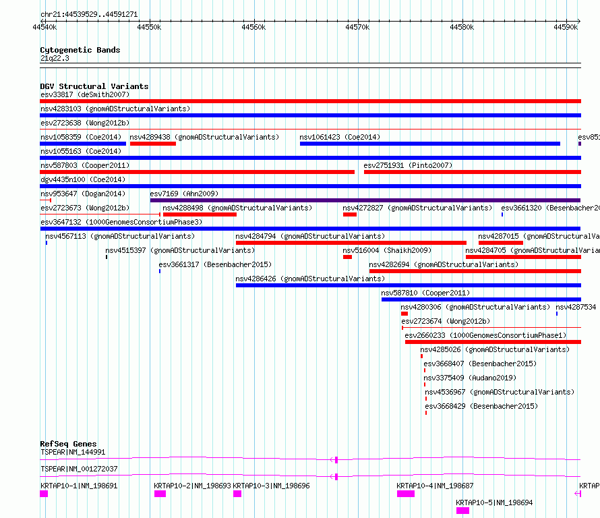The width and height of the screenshot is (600, 518).
Task: Select the KRTAP10-4|NM_198687 gene label
Action: [435, 486]
